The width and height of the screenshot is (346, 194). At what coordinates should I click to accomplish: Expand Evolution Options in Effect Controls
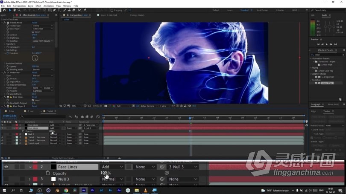click(x=5, y=64)
